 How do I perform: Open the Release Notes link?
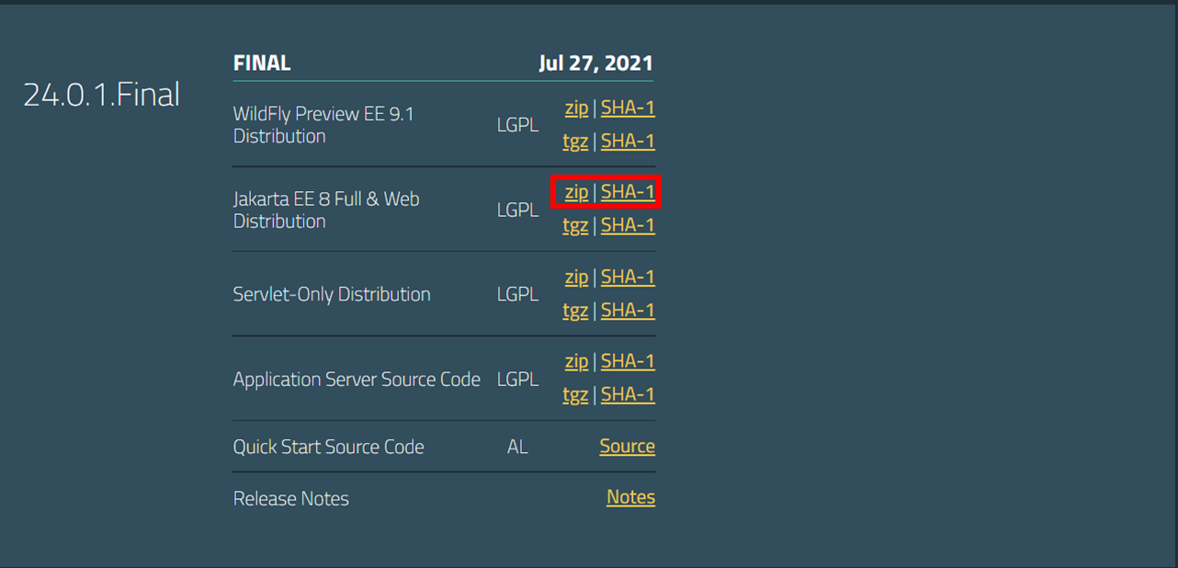coord(630,498)
